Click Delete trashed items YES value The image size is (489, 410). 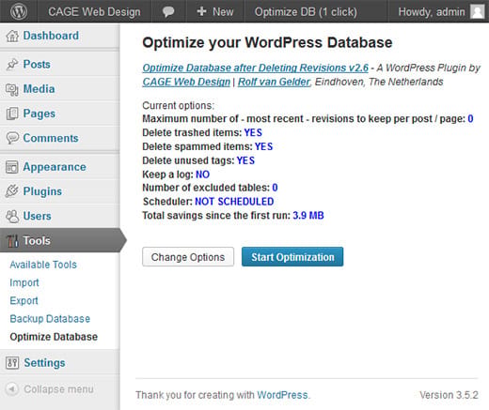253,132
